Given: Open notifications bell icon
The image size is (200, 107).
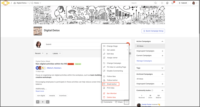Looking at the screenshot, I should (x=173, y=3).
